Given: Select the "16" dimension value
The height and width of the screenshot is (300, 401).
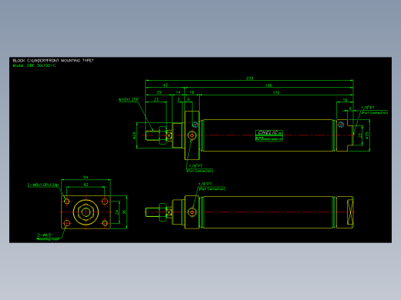Looking at the screenshot, I should [192, 92].
